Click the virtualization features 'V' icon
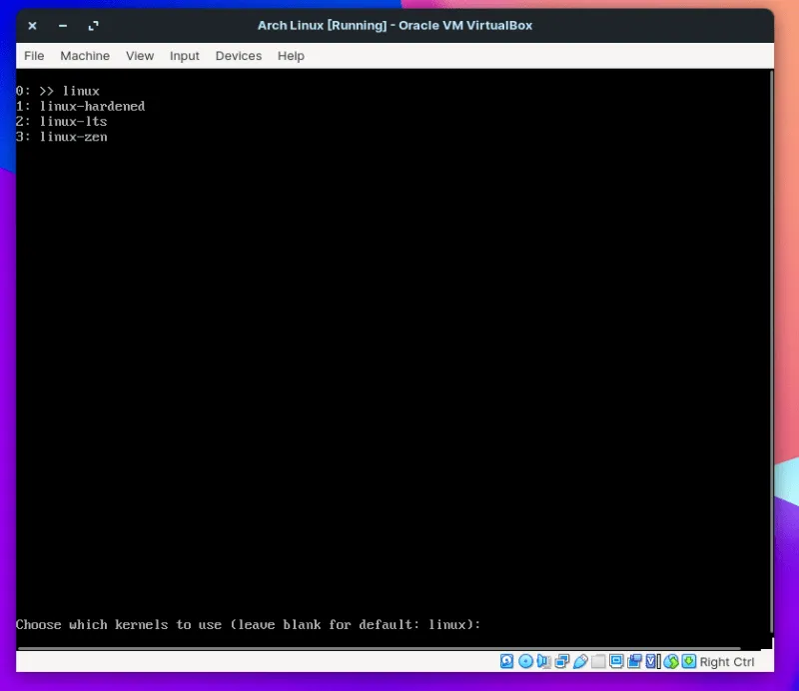Screen dimensions: 799x691 click(x=652, y=661)
